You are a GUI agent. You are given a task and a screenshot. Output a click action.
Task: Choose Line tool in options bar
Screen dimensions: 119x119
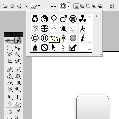click(x=26, y=6)
